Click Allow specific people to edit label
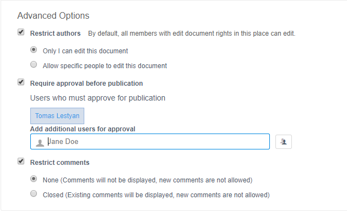This screenshot has width=347, height=211. pyautogui.click(x=105, y=66)
